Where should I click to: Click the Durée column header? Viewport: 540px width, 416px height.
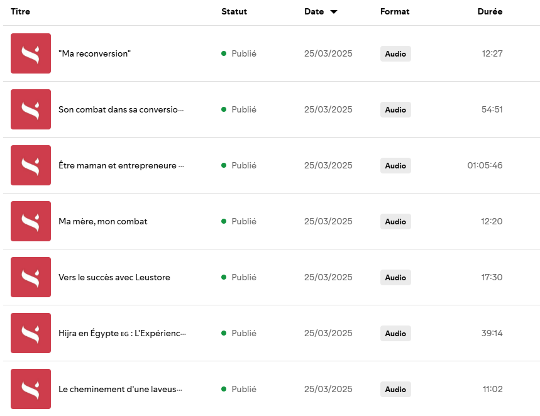click(490, 12)
